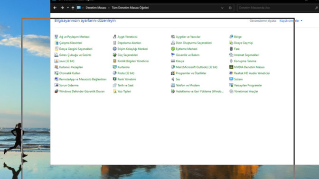Open Yedekleme ve Geri Yükleme link
The image size is (319, 179).
pyautogui.click(x=199, y=91)
